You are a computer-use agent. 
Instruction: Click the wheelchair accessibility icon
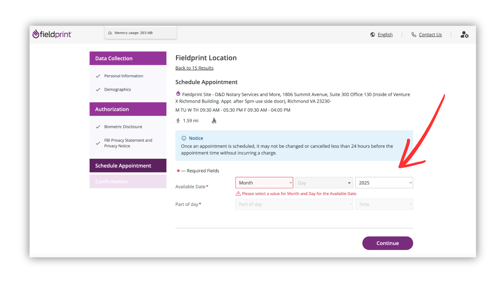(x=214, y=121)
